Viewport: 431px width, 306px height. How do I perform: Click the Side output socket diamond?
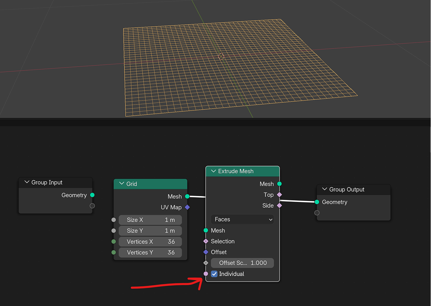[x=279, y=205]
